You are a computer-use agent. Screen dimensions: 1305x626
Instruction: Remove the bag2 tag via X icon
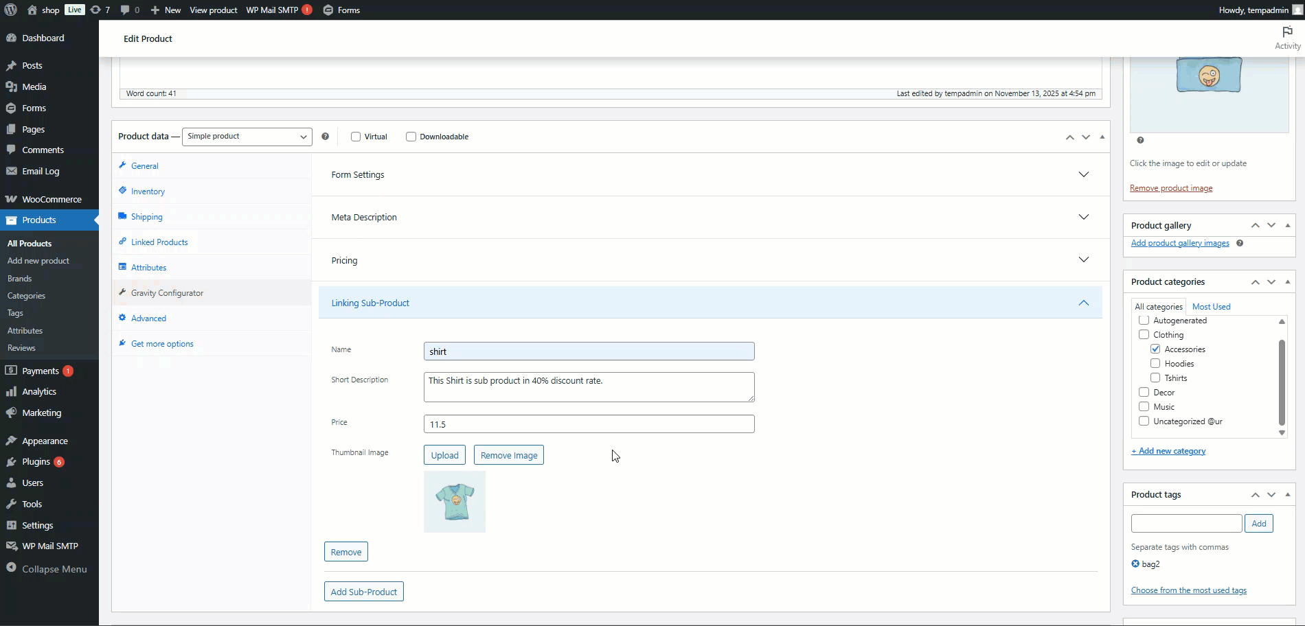pyautogui.click(x=1135, y=564)
